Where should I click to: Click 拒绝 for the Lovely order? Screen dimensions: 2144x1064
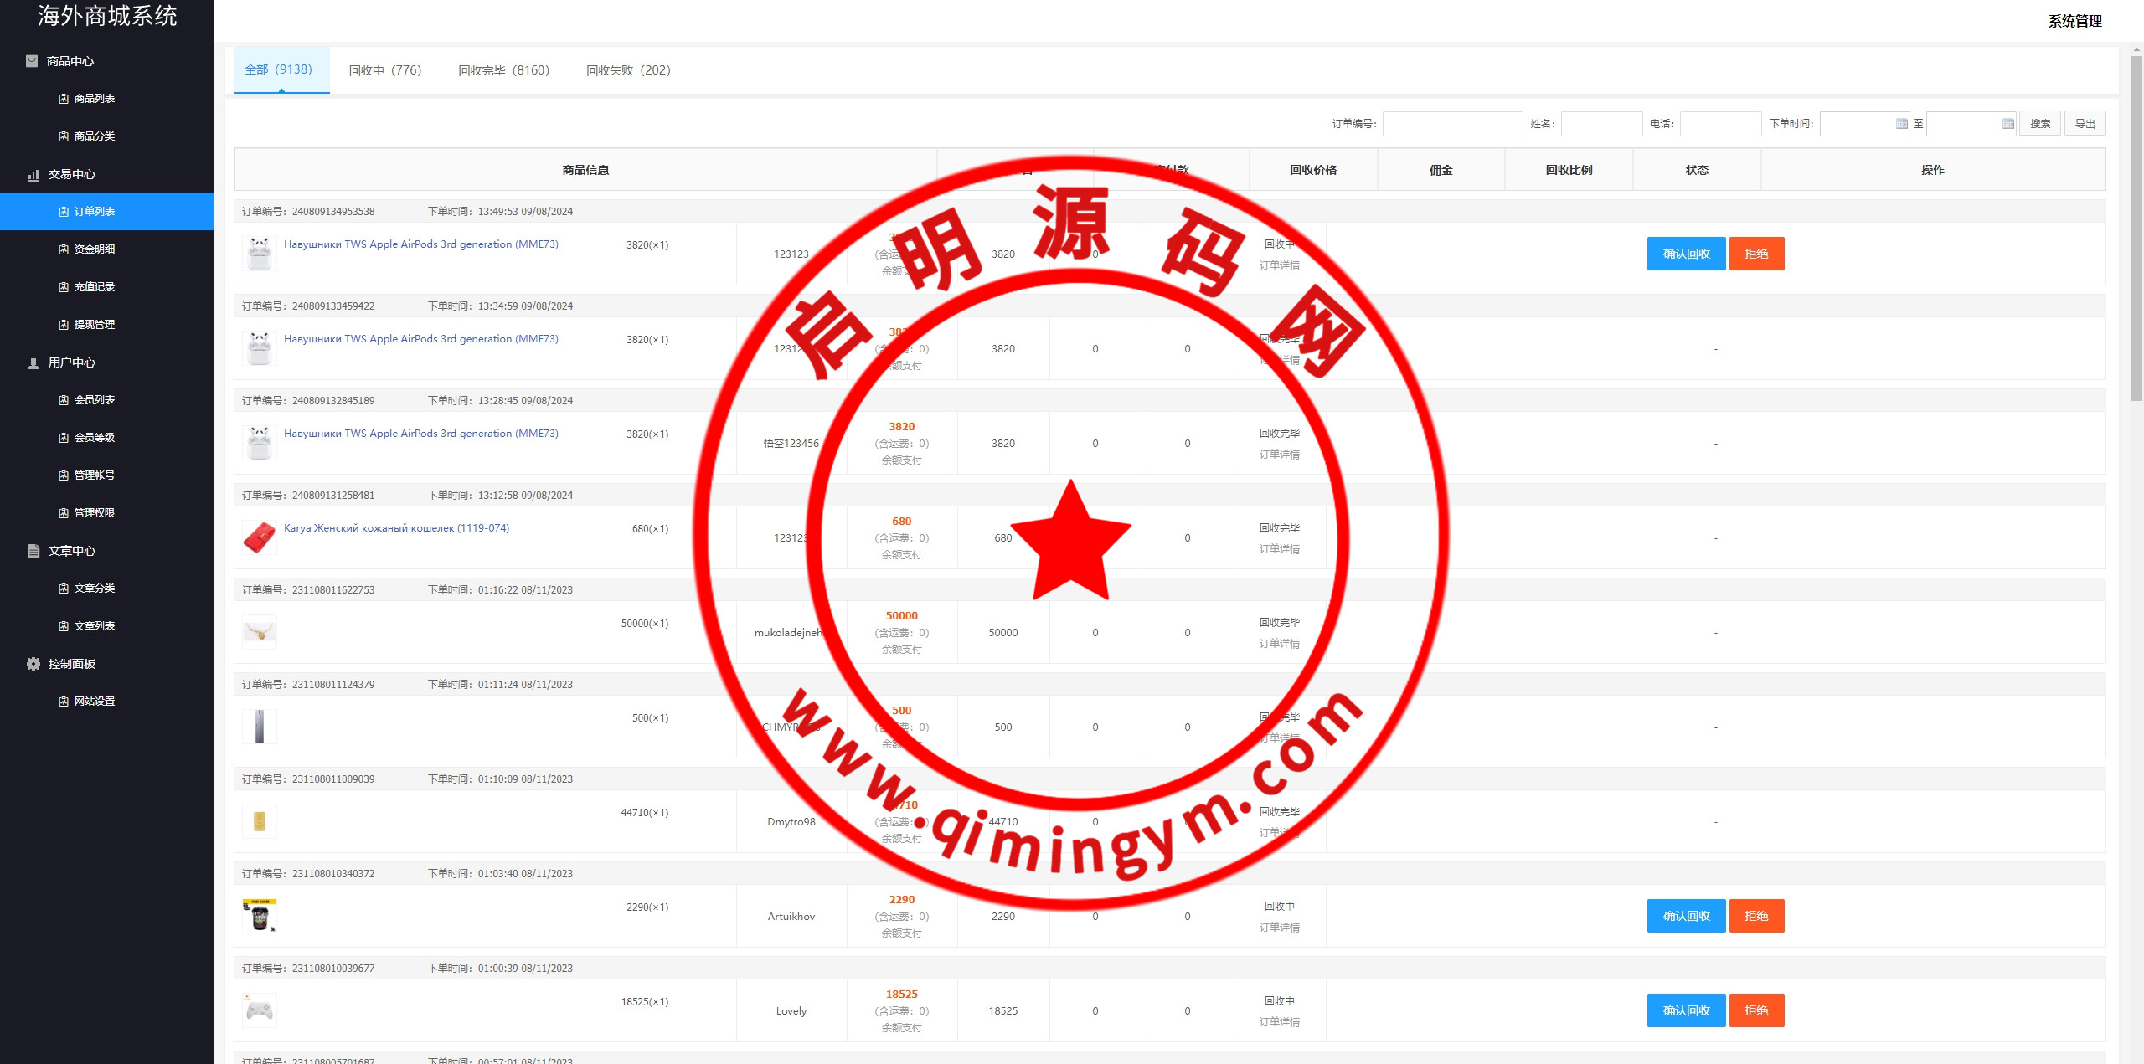tap(1756, 1010)
